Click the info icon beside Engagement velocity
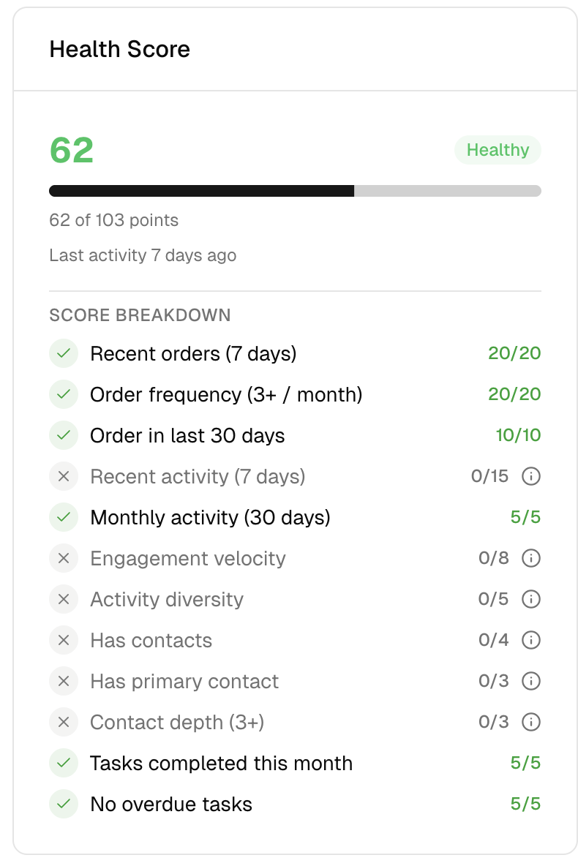 coord(532,558)
